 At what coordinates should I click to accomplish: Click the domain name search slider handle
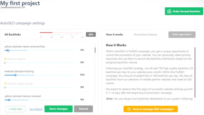(5, 88)
